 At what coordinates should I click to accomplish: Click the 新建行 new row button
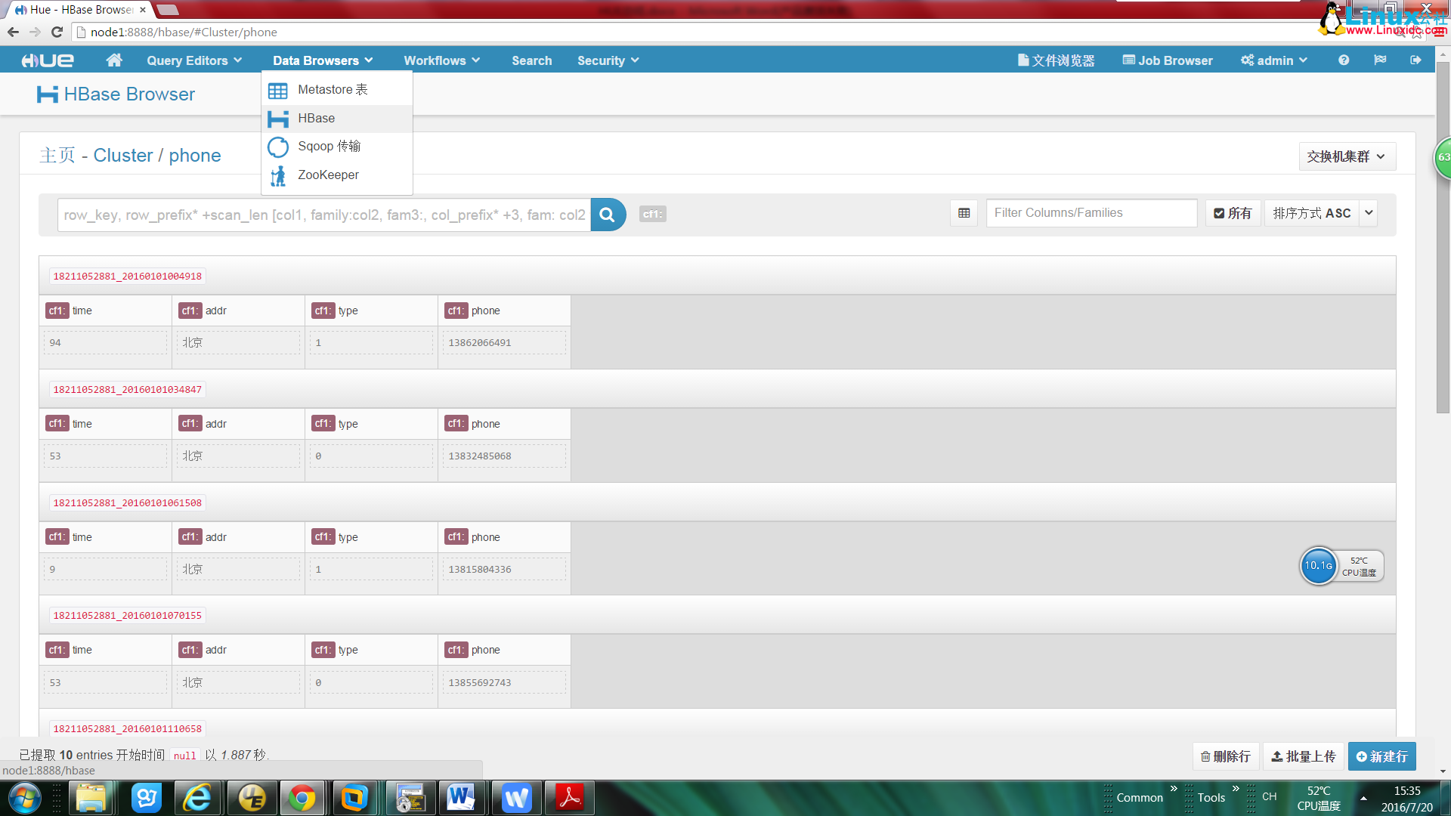point(1381,756)
